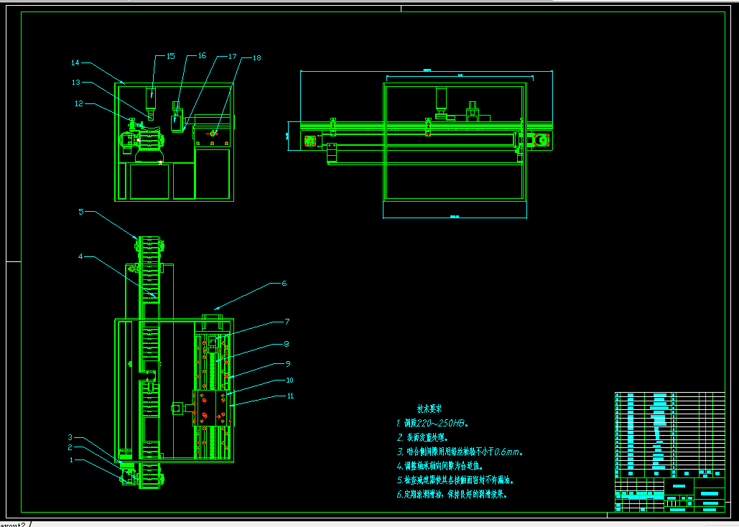Select part callout number 17
The width and height of the screenshot is (739, 527).
(233, 57)
